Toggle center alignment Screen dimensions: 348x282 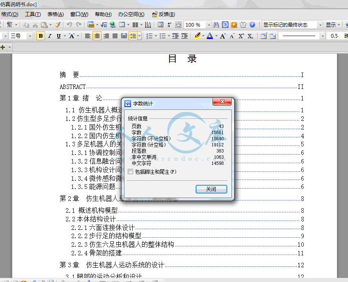97,36
